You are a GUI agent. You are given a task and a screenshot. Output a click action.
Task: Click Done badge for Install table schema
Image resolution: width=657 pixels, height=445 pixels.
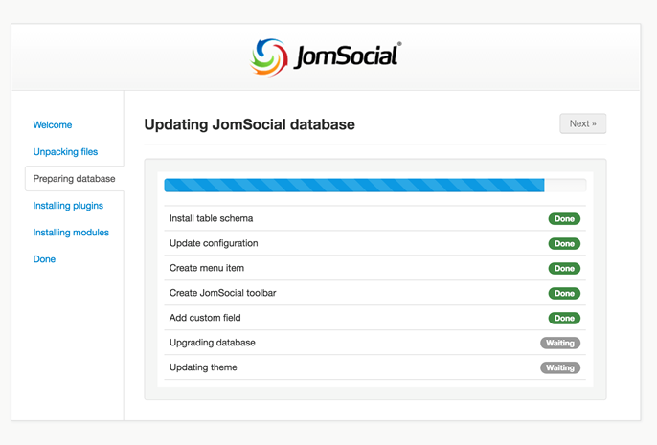tap(564, 218)
